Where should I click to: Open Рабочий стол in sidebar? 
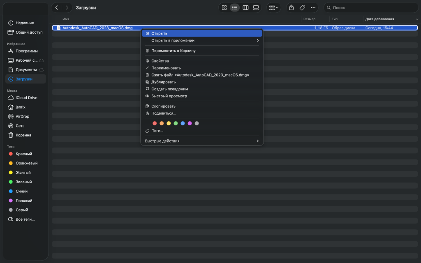coord(25,60)
